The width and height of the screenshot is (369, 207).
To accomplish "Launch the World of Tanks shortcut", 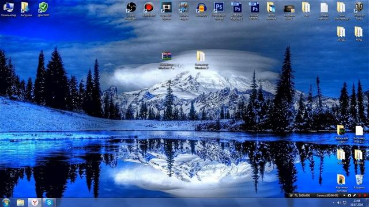I will coord(359,11).
